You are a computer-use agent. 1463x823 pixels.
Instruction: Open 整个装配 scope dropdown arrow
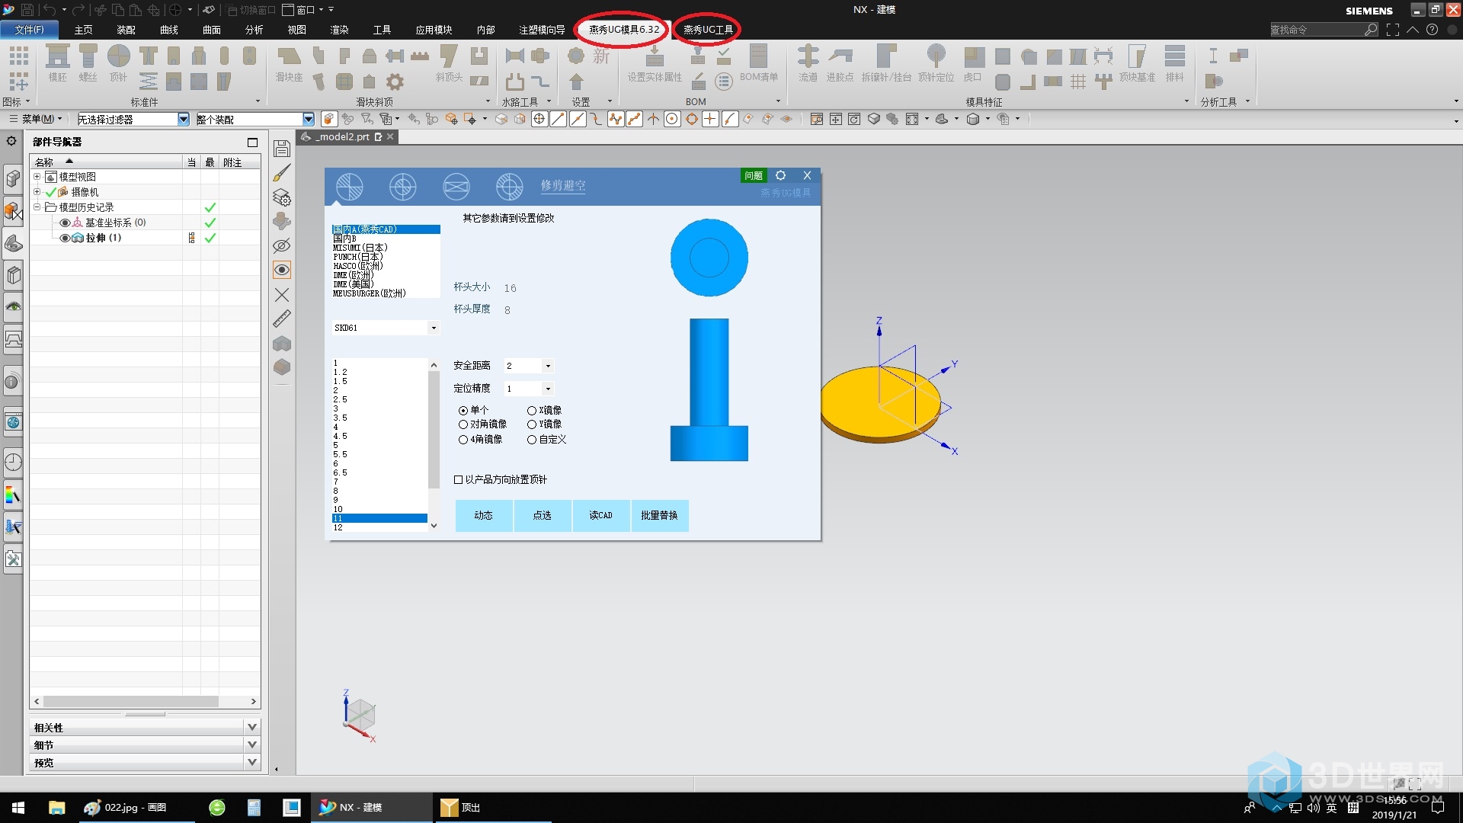(308, 119)
